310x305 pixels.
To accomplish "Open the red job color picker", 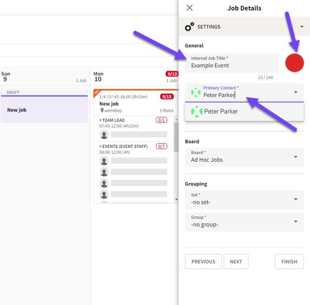I will 294,63.
